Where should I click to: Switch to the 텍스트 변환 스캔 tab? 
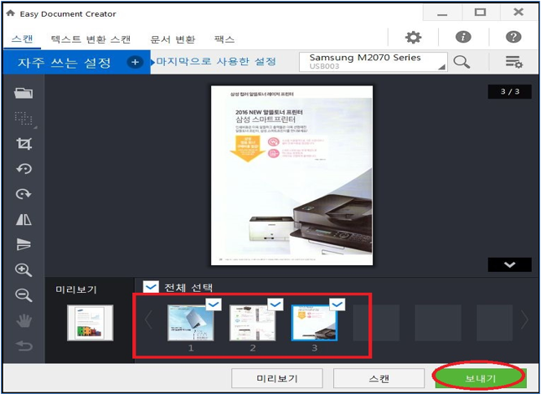[x=90, y=39]
